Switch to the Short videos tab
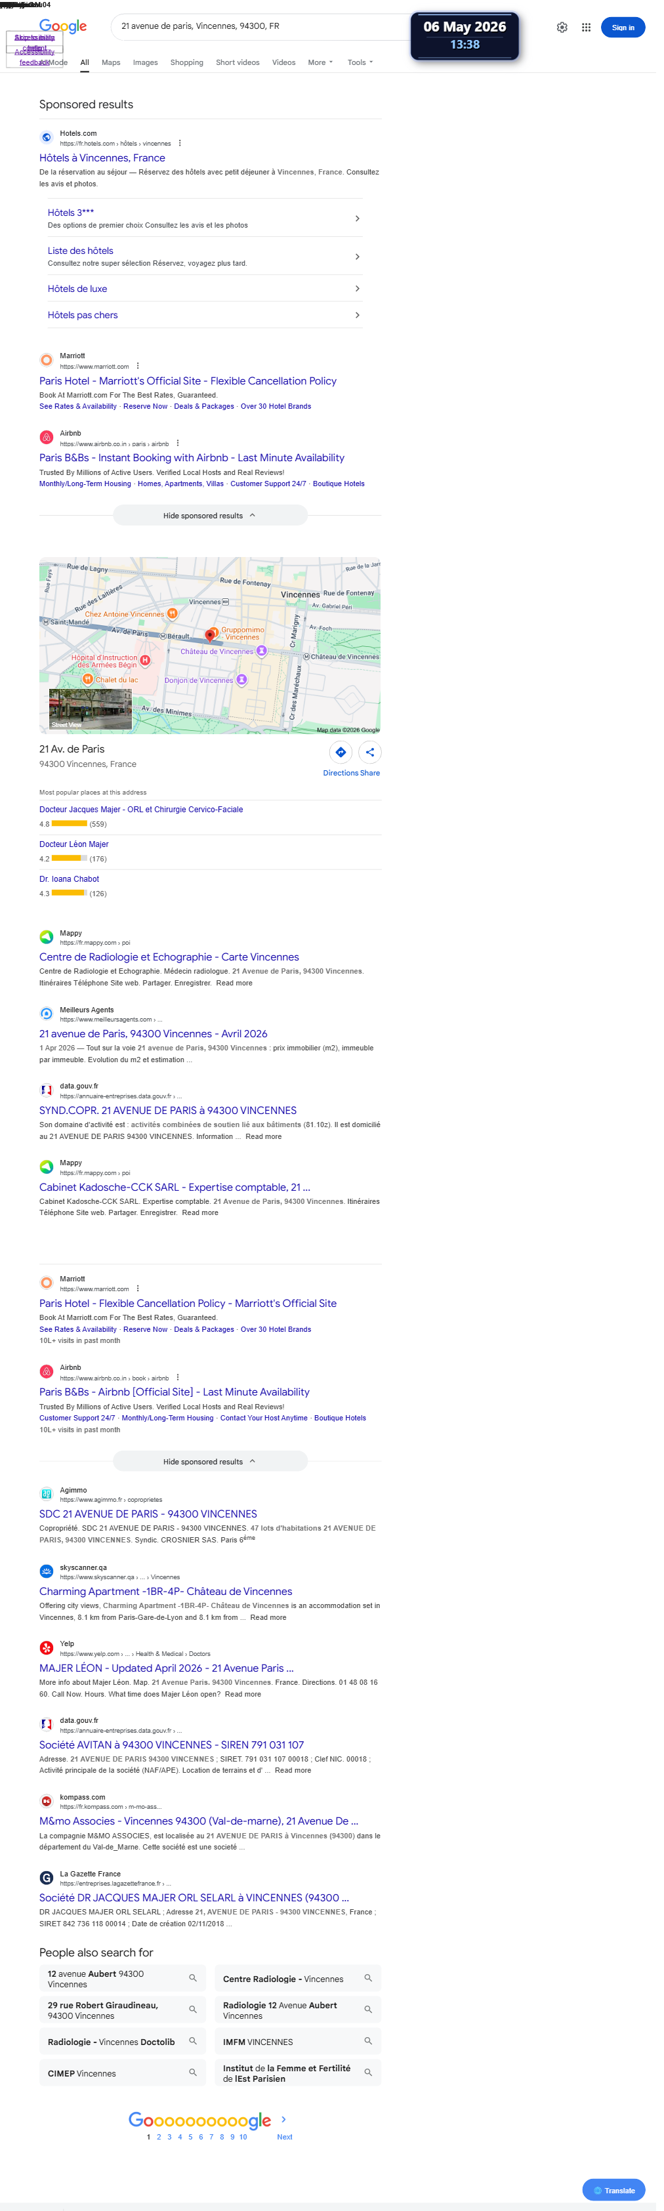664x2211 pixels. 238,63
